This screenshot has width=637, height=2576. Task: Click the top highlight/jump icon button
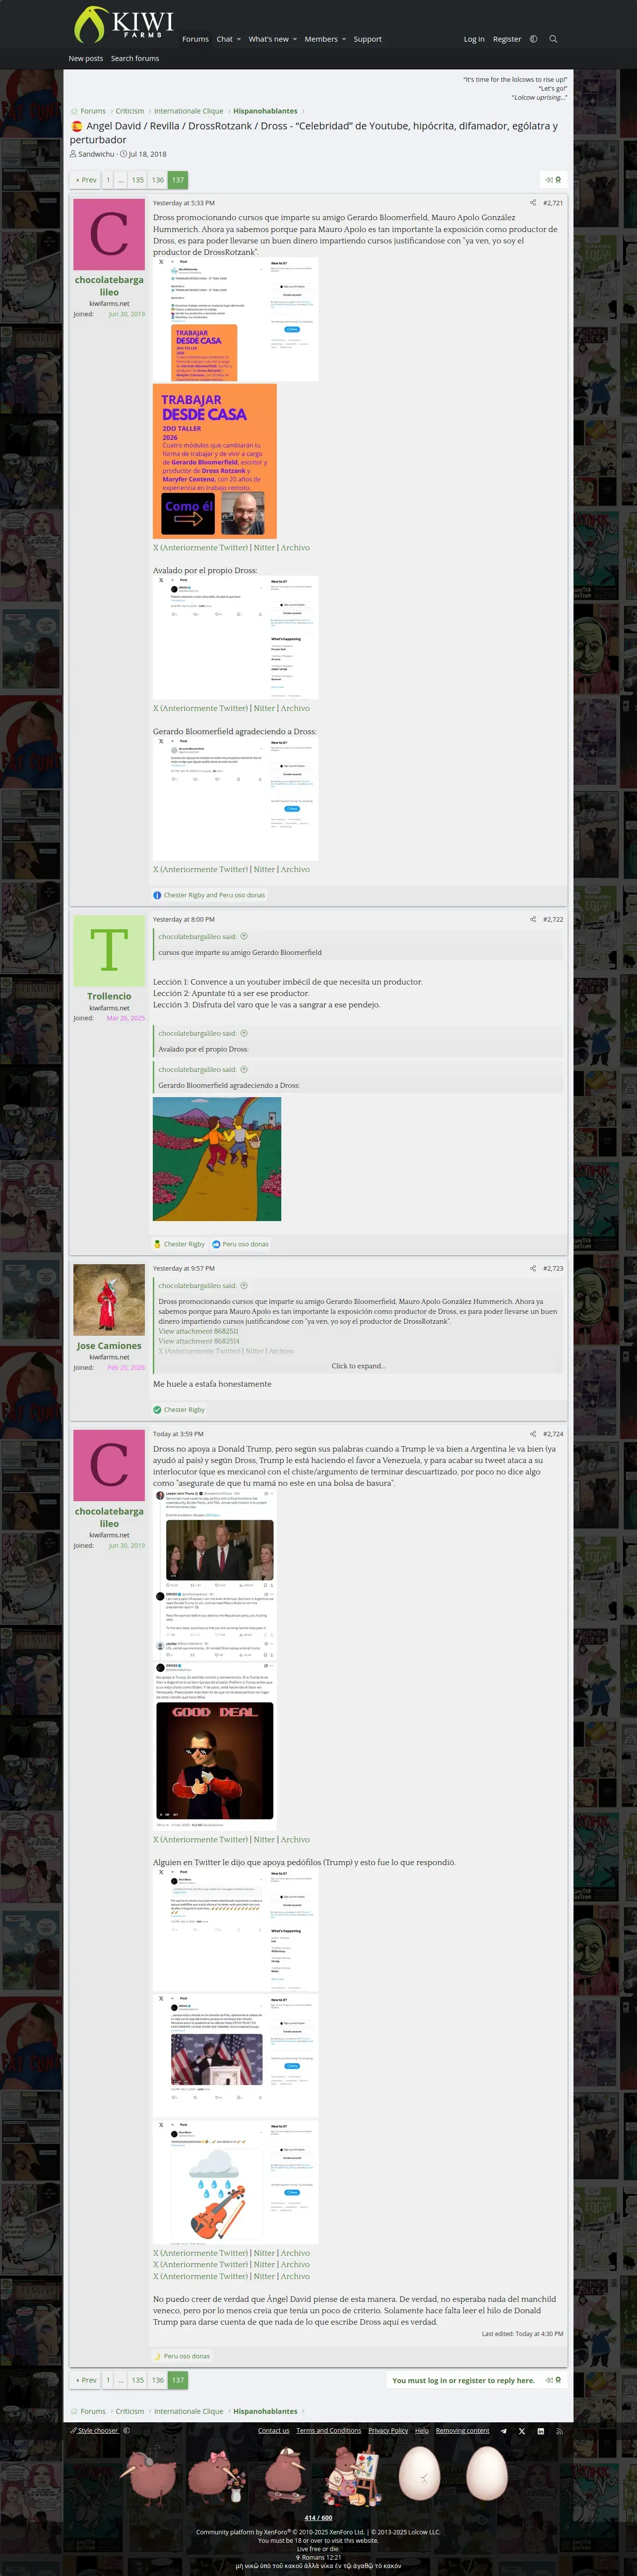(553, 180)
